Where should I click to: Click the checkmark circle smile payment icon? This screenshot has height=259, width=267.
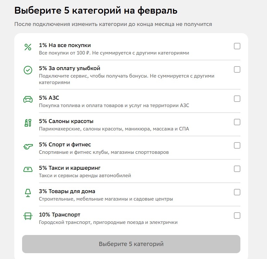tap(28, 70)
